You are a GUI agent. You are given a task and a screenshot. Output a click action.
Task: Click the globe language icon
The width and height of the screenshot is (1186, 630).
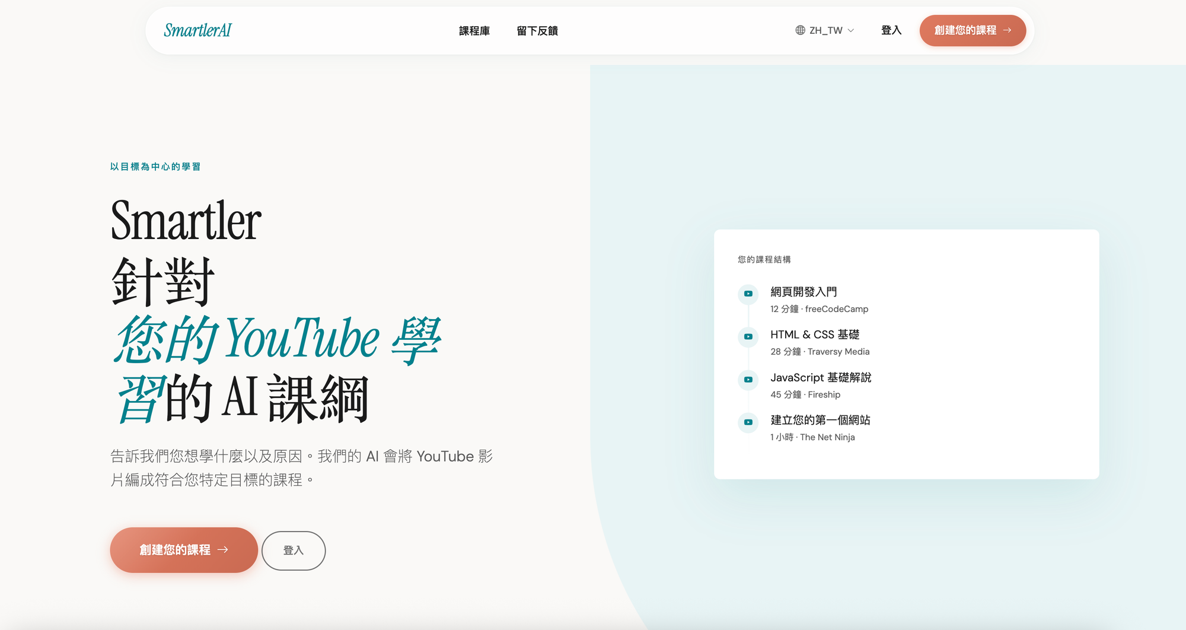point(800,30)
